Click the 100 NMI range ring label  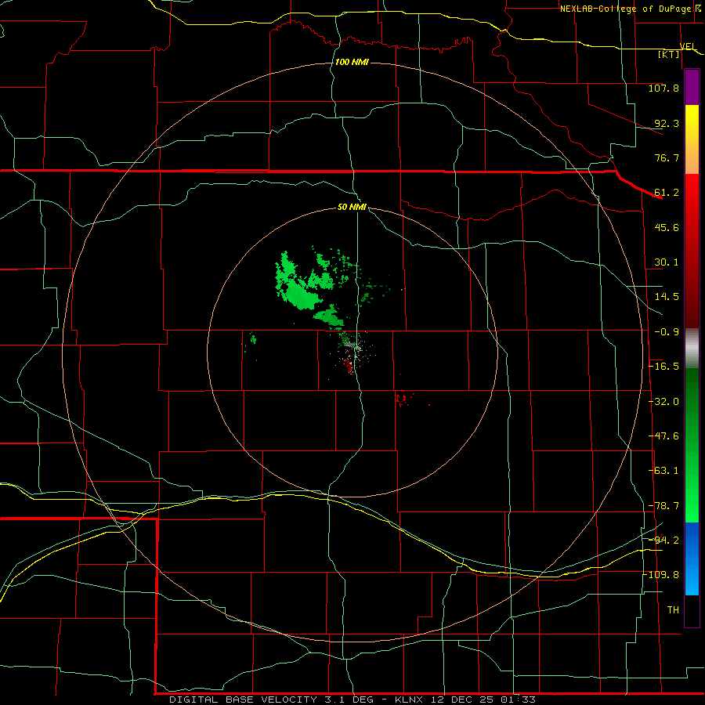pyautogui.click(x=352, y=62)
